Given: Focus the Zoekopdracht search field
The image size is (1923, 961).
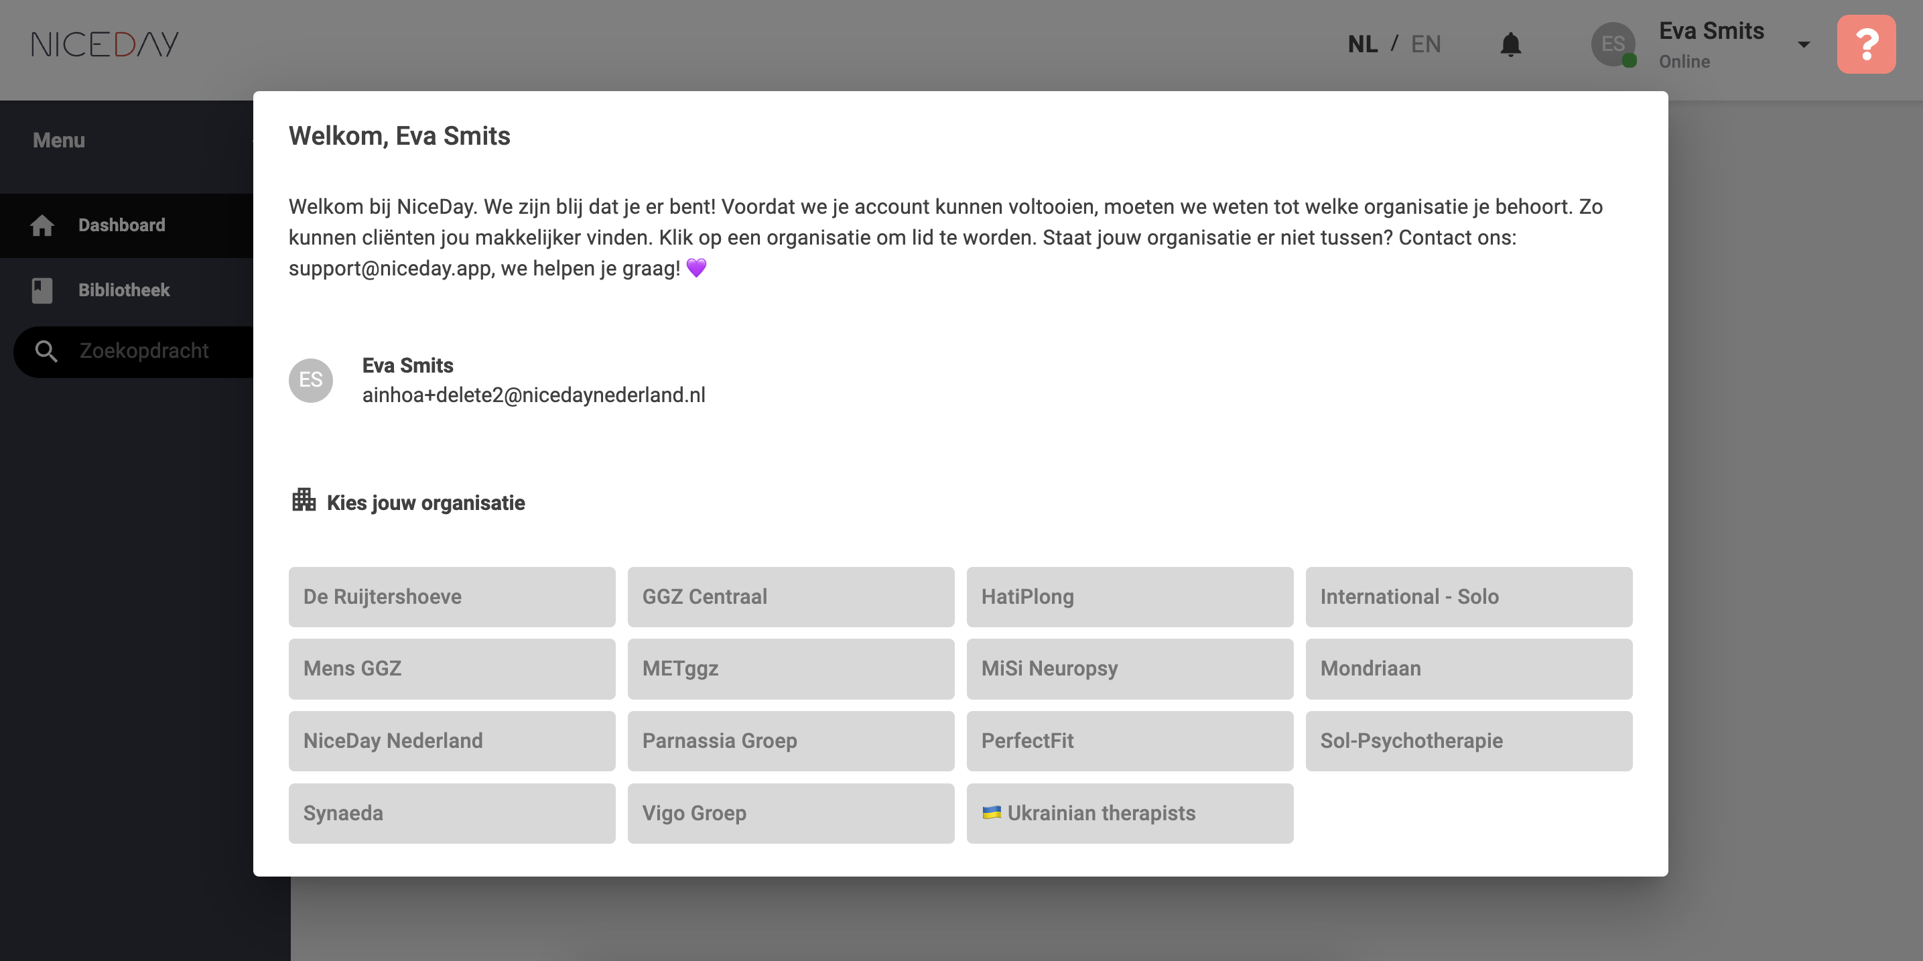Looking at the screenshot, I should pos(135,351).
